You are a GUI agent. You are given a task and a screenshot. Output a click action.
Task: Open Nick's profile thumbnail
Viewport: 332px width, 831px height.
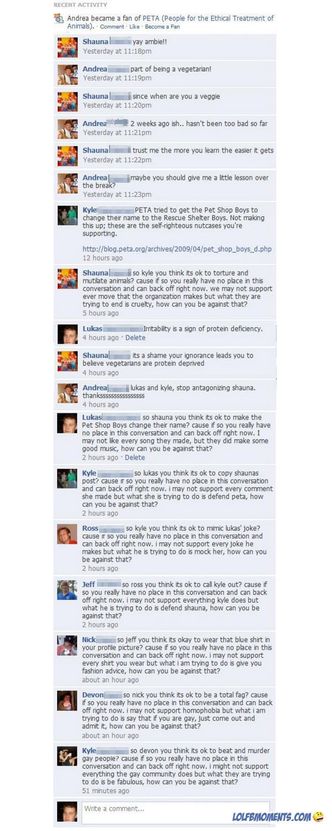67,645
